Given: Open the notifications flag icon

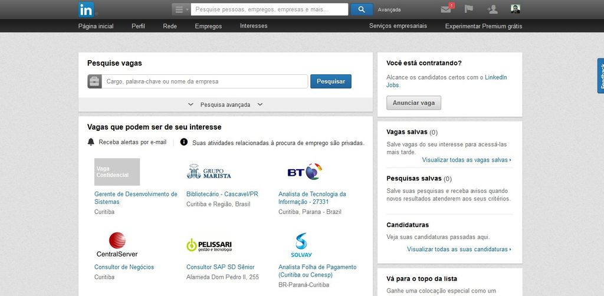Looking at the screenshot, I should click(x=468, y=8).
